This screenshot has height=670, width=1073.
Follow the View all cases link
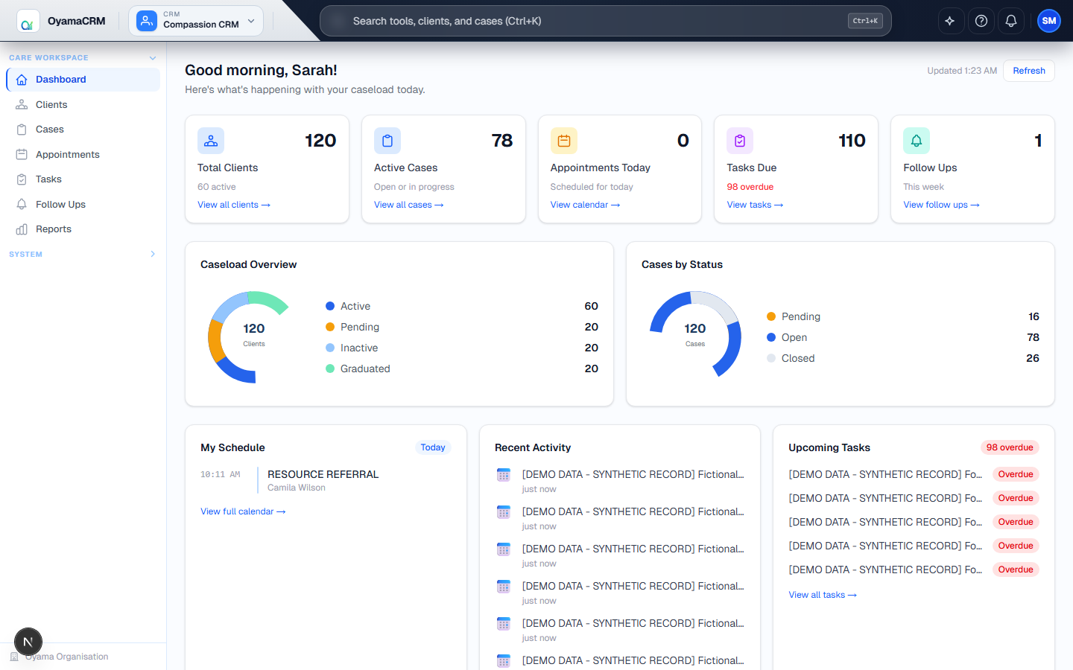409,205
